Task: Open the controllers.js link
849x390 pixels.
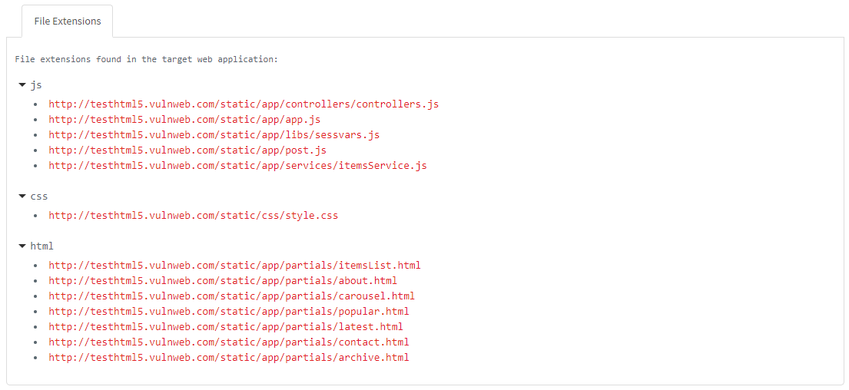Action: [244, 104]
